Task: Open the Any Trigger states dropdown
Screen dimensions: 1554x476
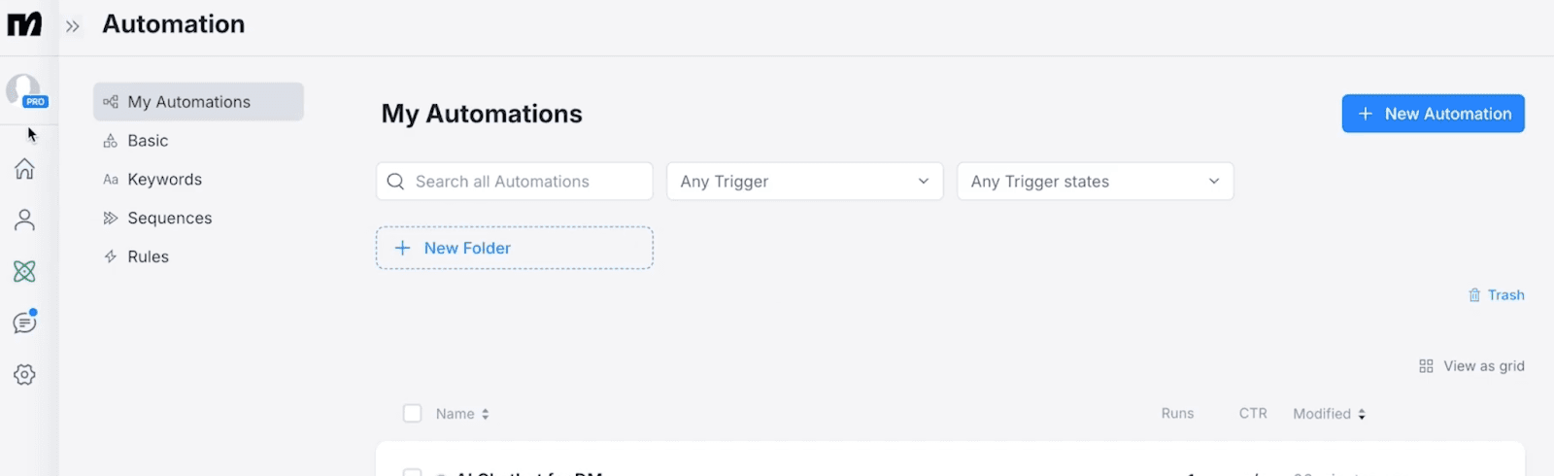Action: [x=1095, y=182]
